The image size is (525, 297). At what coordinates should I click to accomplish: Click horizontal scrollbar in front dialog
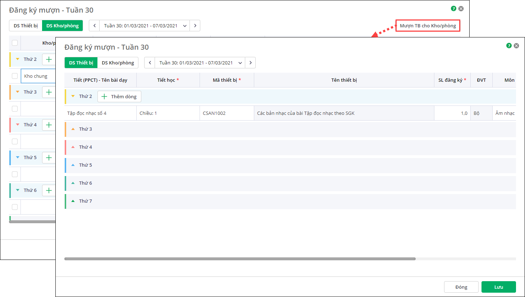[240, 259]
